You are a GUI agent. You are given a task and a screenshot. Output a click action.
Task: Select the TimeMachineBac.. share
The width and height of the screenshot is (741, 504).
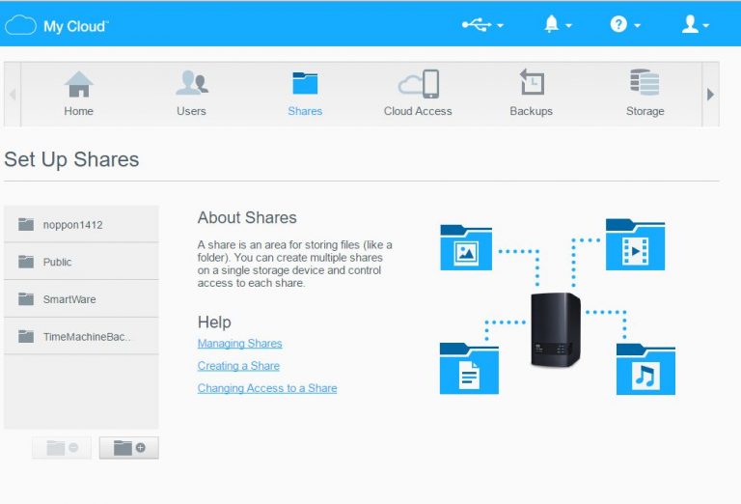pyautogui.click(x=81, y=336)
